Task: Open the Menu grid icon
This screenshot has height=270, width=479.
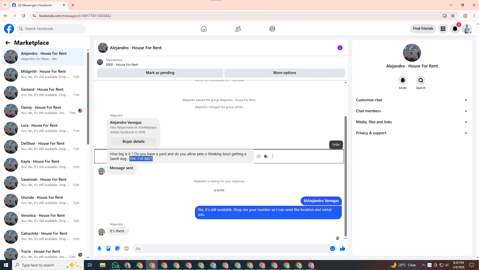Action: (x=443, y=29)
